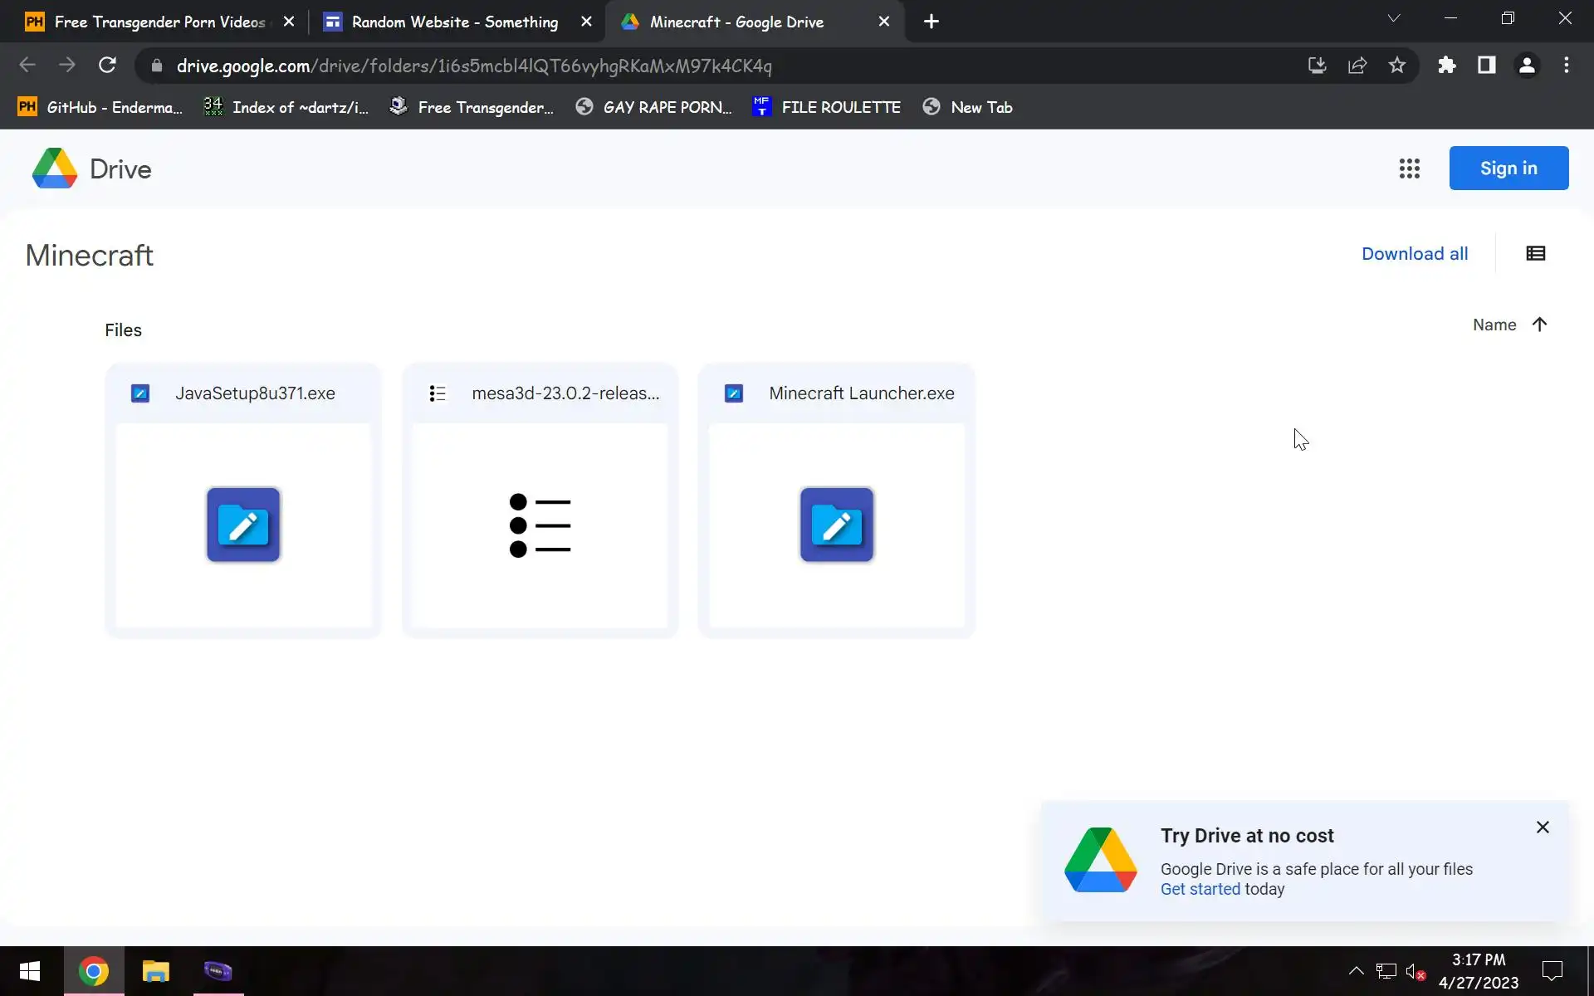The height and width of the screenshot is (996, 1594).
Task: Expand the tab search dropdown arrow
Action: pos(1394,18)
